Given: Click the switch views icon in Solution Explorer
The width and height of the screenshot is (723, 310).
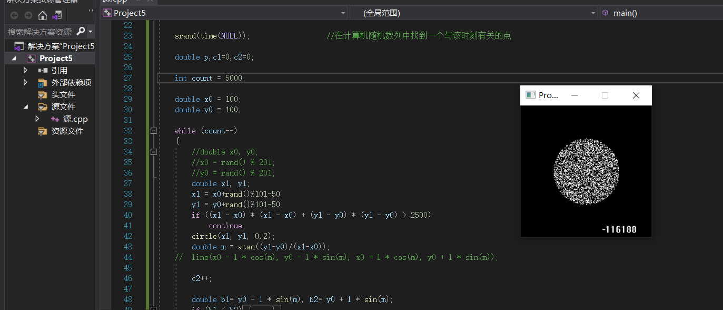Looking at the screenshot, I should 58,15.
